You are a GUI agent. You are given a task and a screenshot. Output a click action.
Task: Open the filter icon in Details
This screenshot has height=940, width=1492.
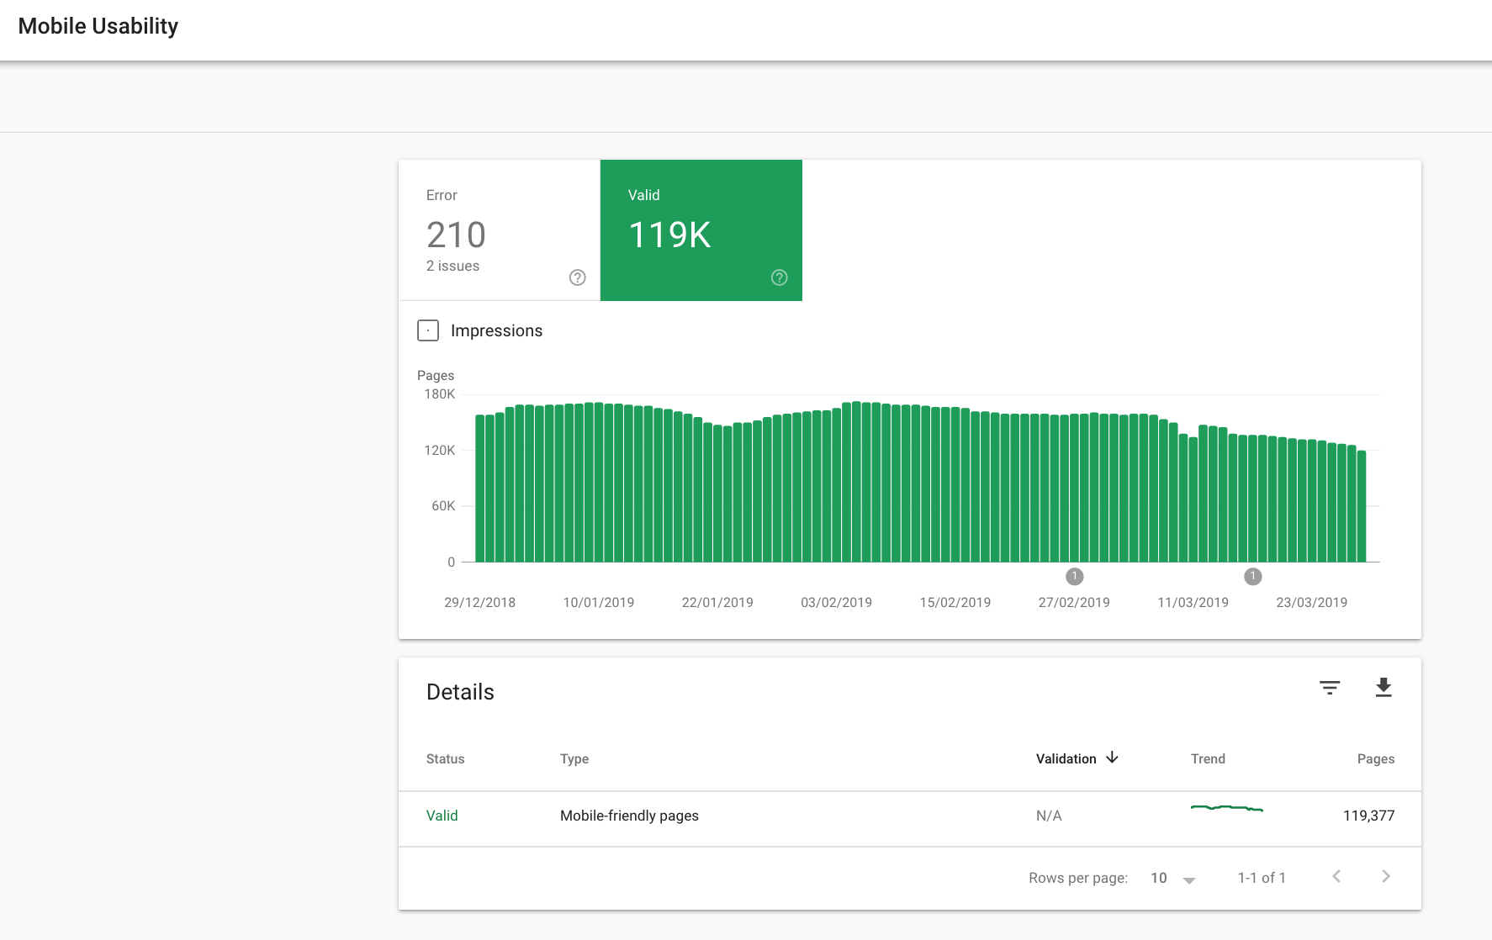[1329, 688]
